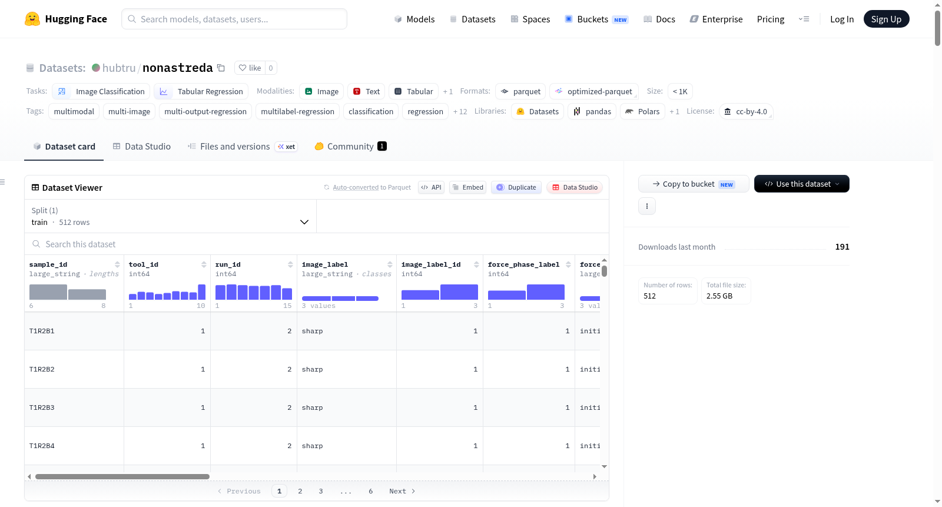Click the Duplicate button
The width and height of the screenshot is (942, 507).
pyautogui.click(x=516, y=187)
